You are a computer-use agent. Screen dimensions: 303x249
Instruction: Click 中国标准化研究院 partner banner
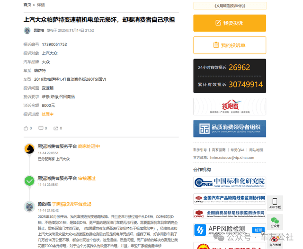tap(230, 182)
